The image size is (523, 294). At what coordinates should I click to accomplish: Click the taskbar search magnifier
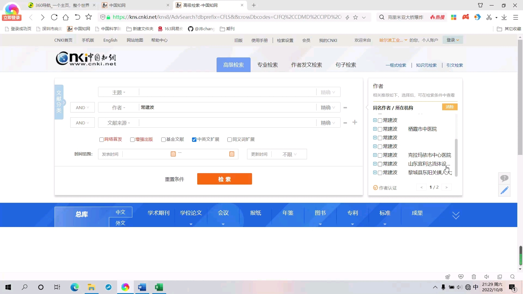25,287
